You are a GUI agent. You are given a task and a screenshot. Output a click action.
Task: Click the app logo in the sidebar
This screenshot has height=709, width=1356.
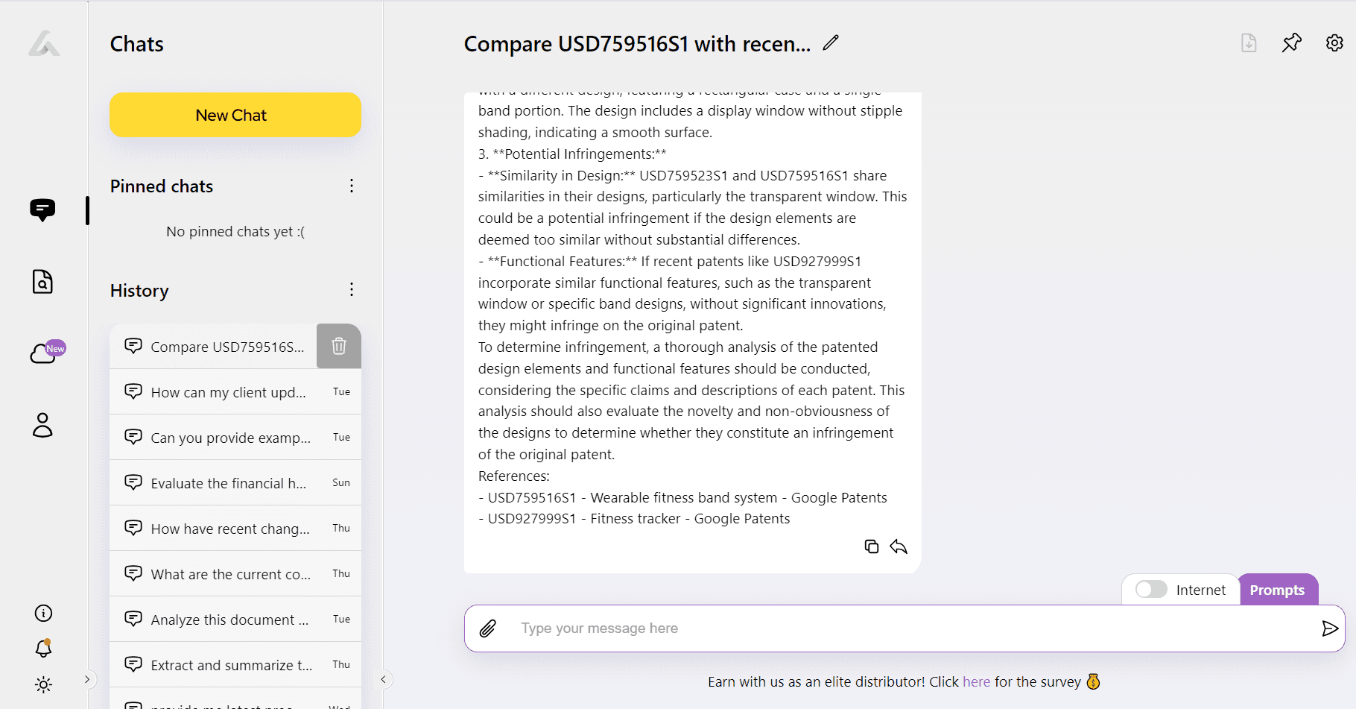44,43
